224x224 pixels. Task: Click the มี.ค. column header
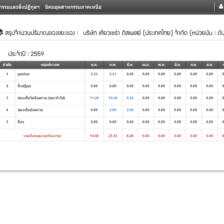click(130, 65)
